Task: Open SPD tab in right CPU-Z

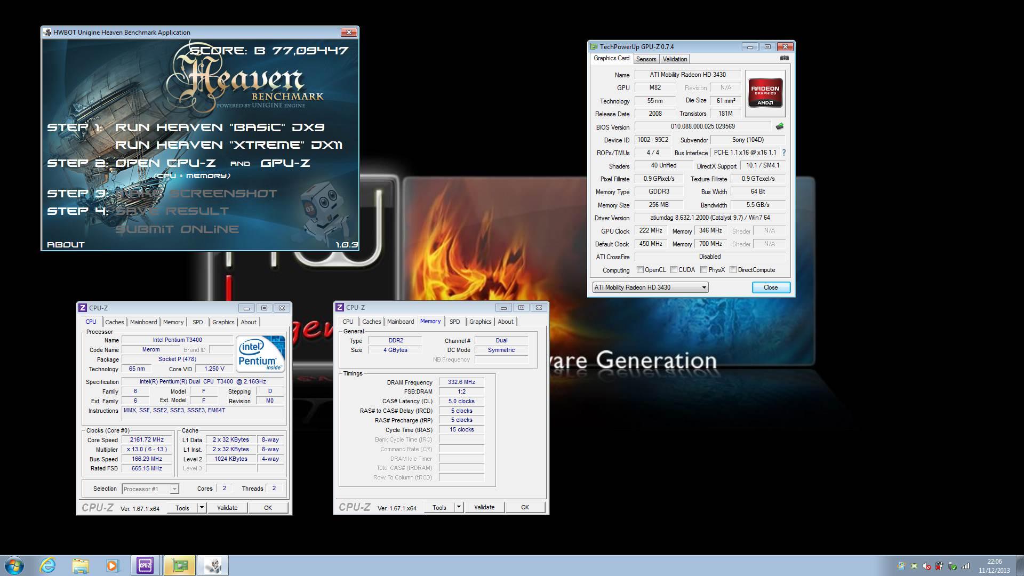Action: [x=454, y=322]
